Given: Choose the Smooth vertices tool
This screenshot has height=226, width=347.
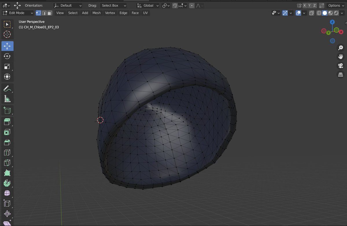Looking at the screenshot, I should tap(7, 193).
